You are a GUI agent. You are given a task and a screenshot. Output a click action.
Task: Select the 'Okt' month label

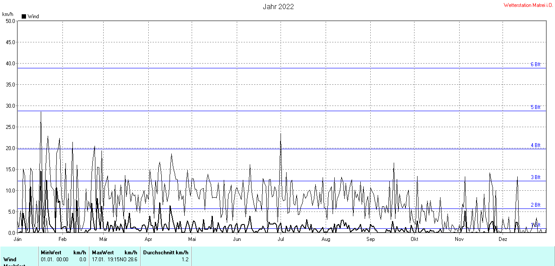coord(414,239)
